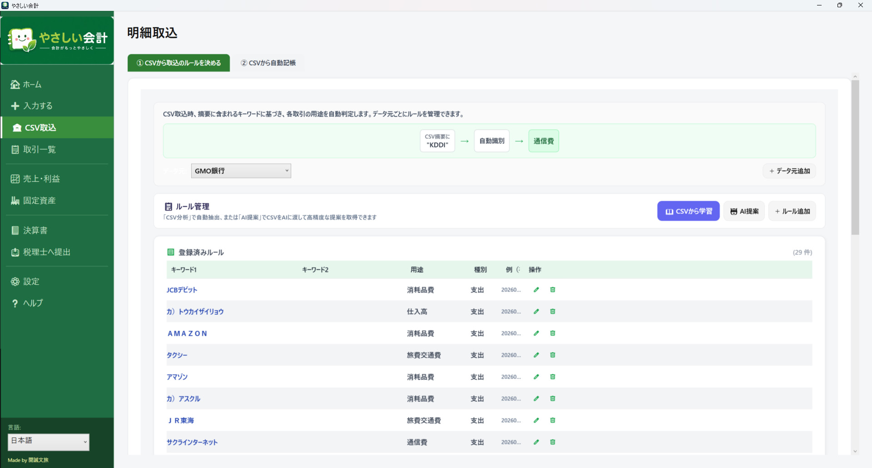Image resolution: width=872 pixels, height=468 pixels.
Task: Switch to ①CSVから取込のルールを決める tab
Action: click(x=178, y=63)
